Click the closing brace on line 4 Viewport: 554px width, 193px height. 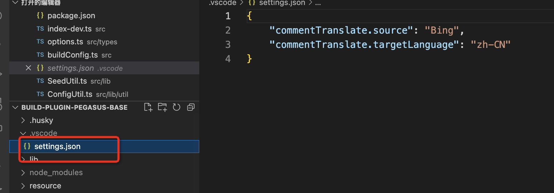click(249, 59)
